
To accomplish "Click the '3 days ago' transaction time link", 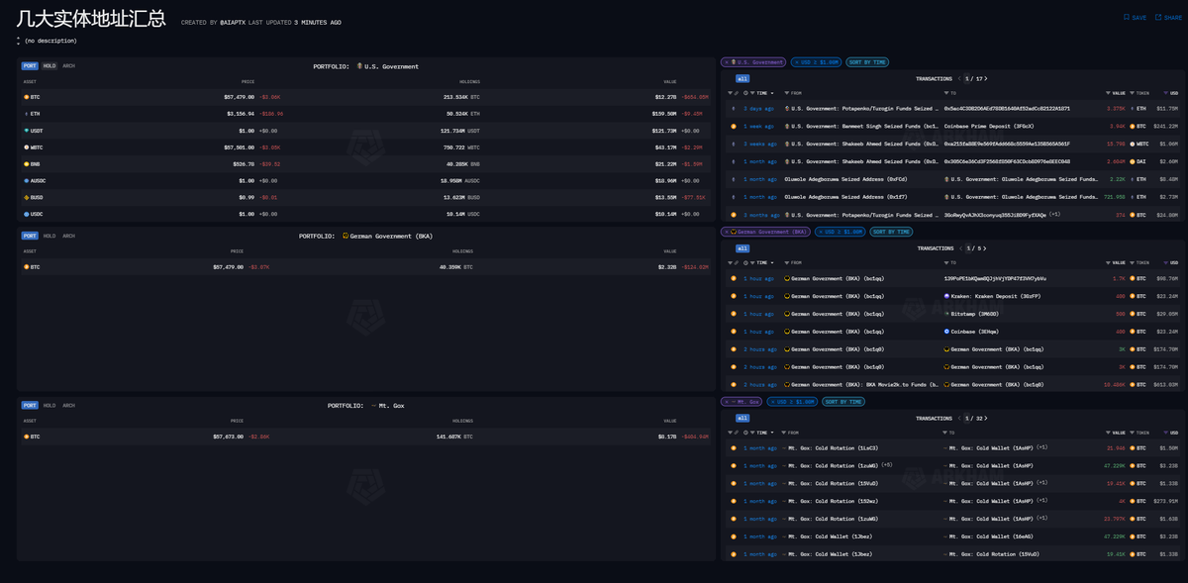I will [x=759, y=108].
